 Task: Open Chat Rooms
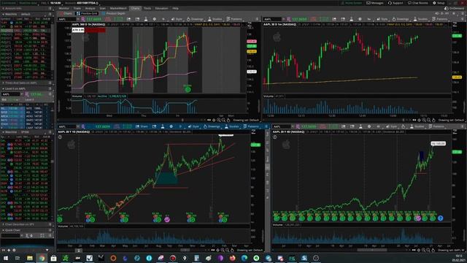point(418,3)
